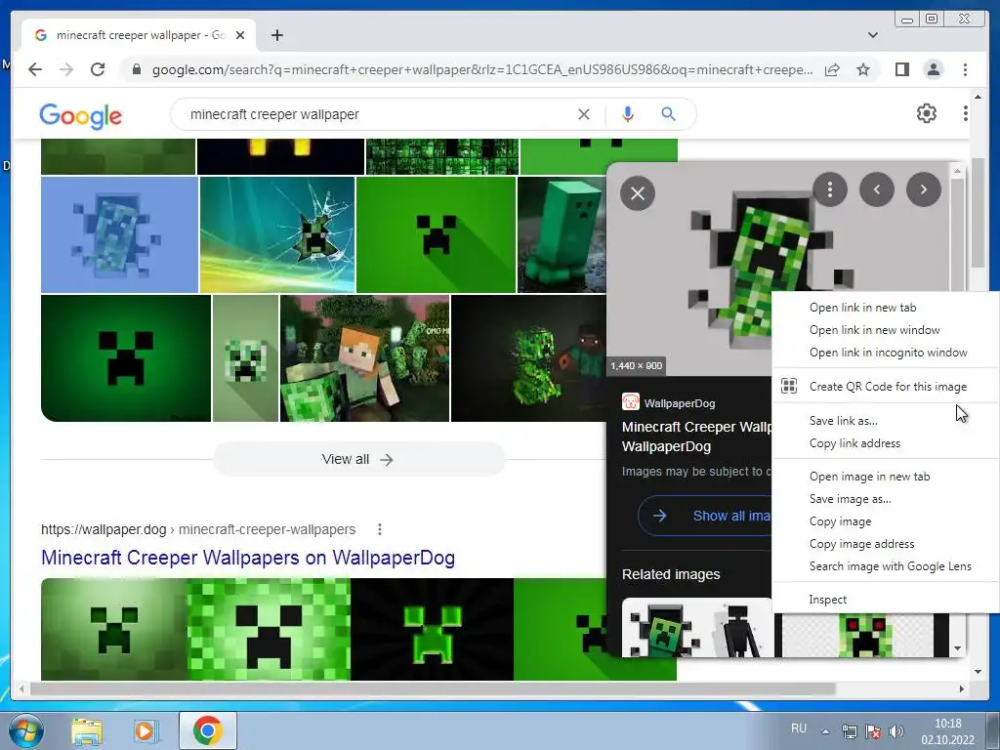This screenshot has height=750, width=1000.
Task: Go to the previous image in preview
Action: tap(877, 189)
